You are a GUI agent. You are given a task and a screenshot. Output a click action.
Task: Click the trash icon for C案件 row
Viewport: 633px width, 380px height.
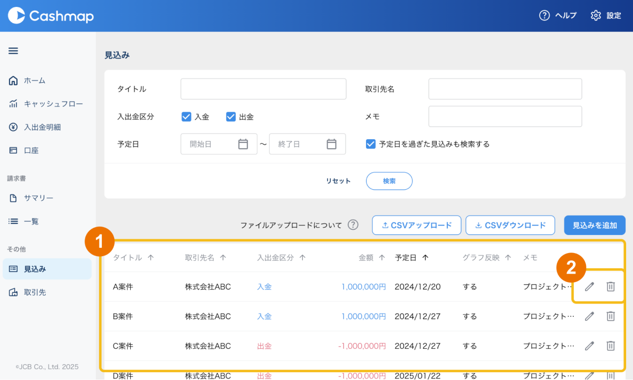click(610, 346)
